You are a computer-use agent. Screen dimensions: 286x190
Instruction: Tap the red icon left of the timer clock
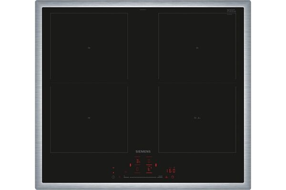[166, 177]
